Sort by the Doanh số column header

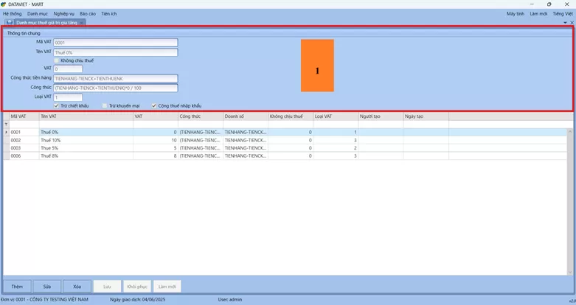[x=246, y=116]
